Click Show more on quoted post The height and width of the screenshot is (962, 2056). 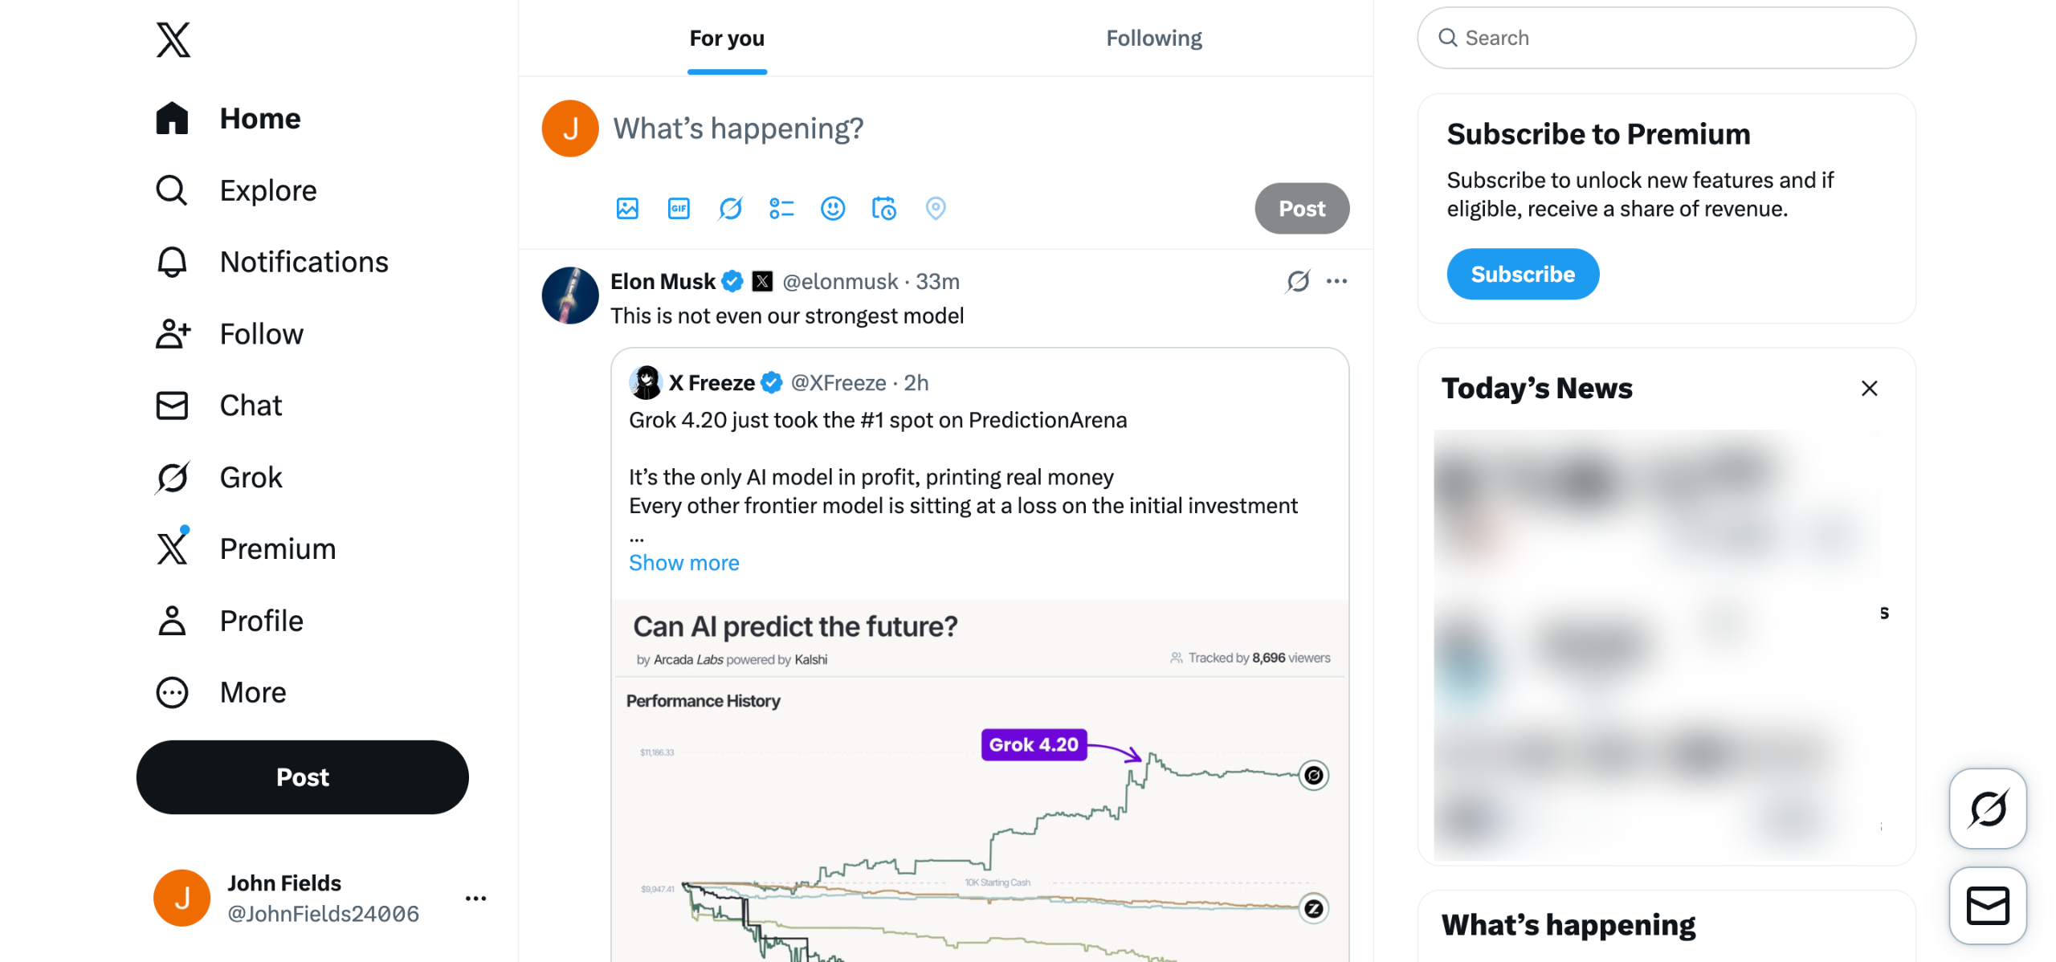(x=683, y=562)
